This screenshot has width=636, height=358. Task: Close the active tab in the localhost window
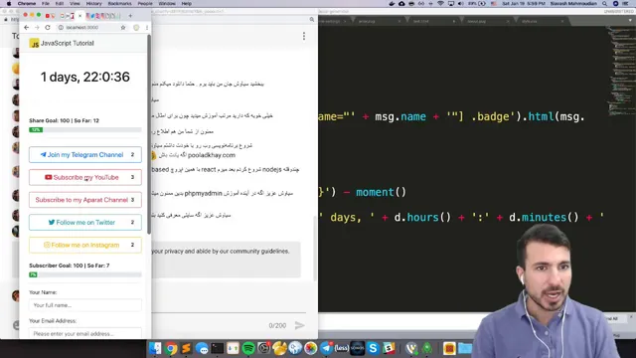tap(79, 16)
